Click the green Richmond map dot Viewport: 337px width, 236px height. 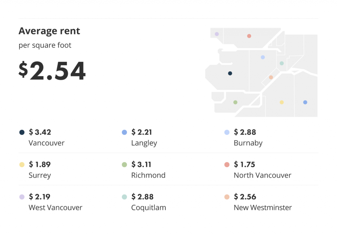tap(235, 102)
